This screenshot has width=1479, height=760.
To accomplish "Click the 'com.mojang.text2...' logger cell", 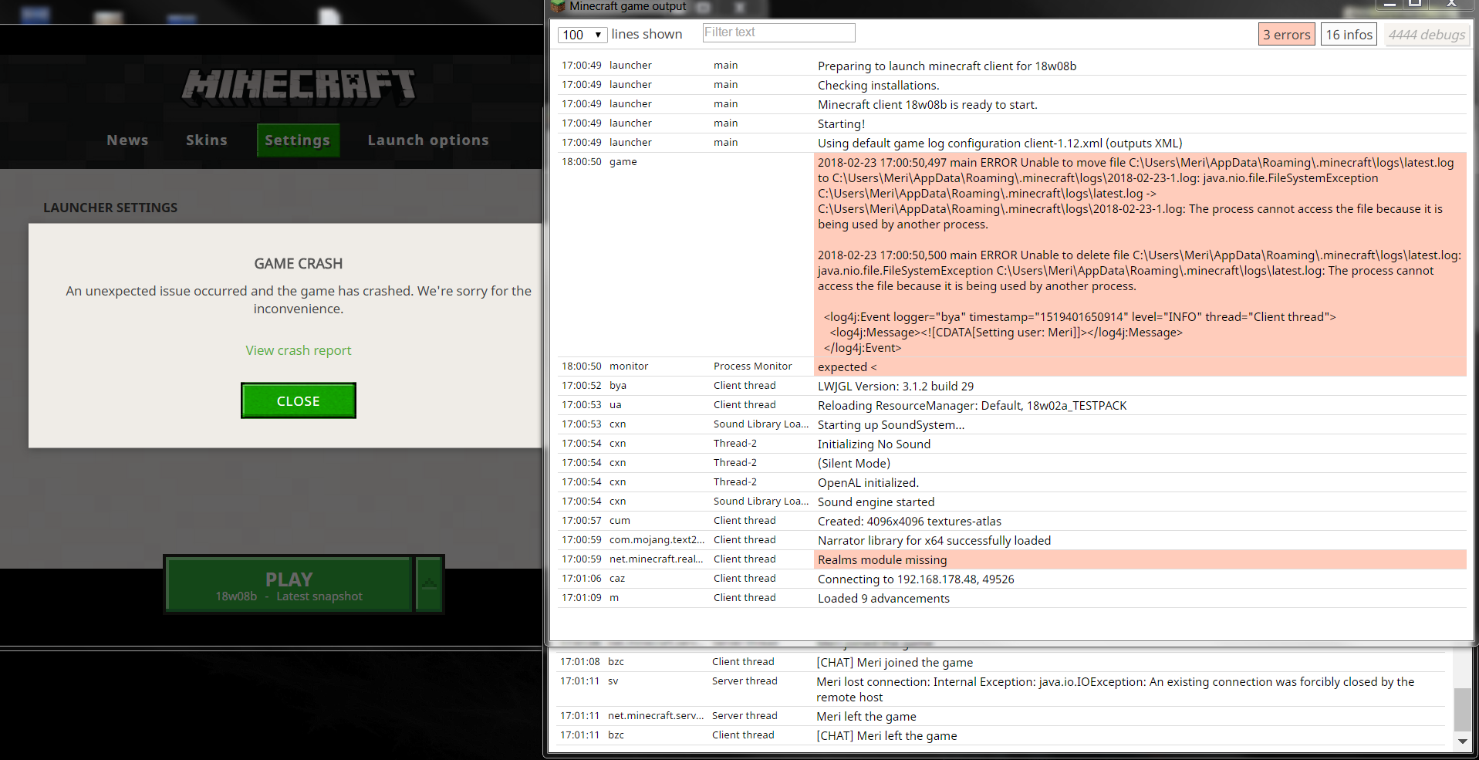I will (657, 540).
